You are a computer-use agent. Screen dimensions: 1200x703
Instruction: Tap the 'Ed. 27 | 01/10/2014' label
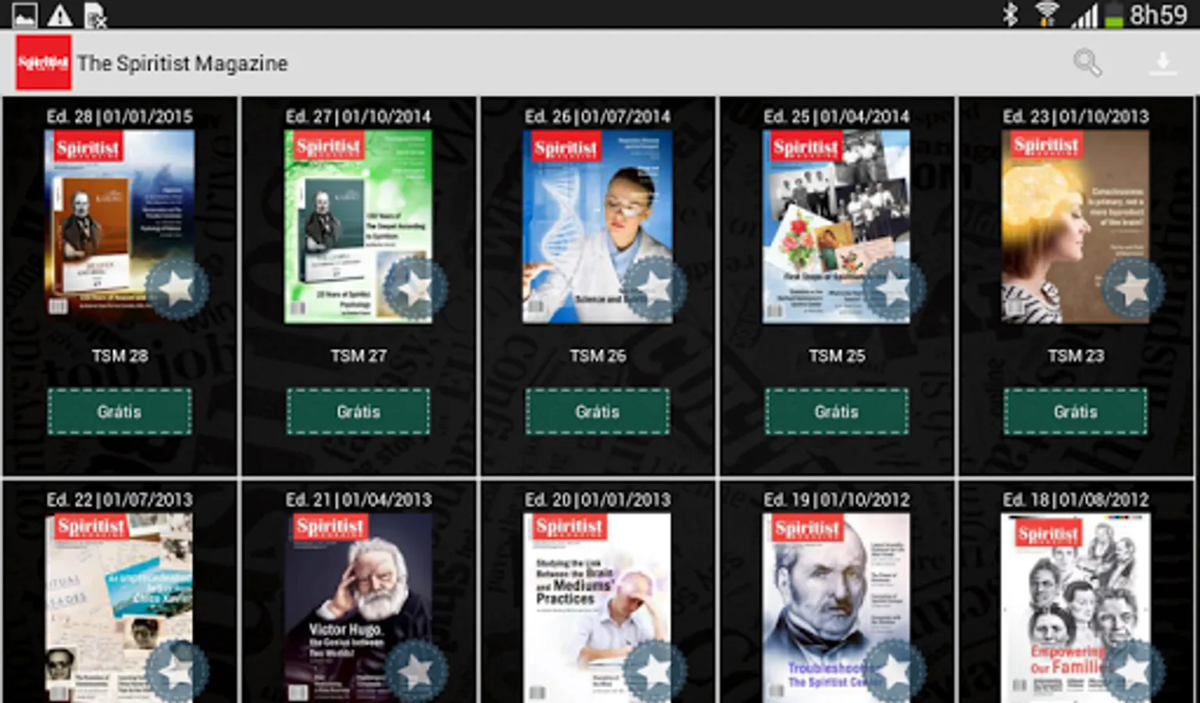point(359,116)
